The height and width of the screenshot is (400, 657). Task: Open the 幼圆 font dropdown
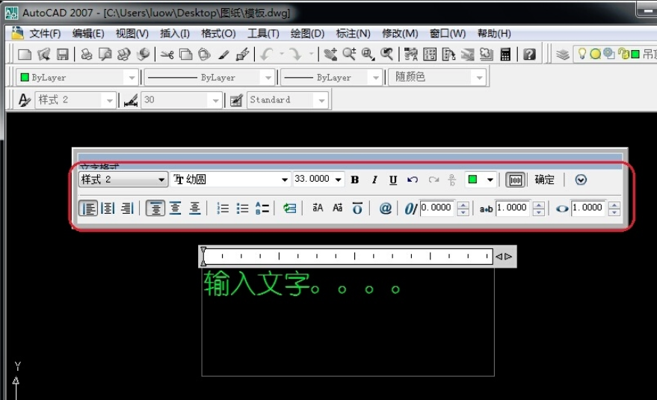(285, 180)
